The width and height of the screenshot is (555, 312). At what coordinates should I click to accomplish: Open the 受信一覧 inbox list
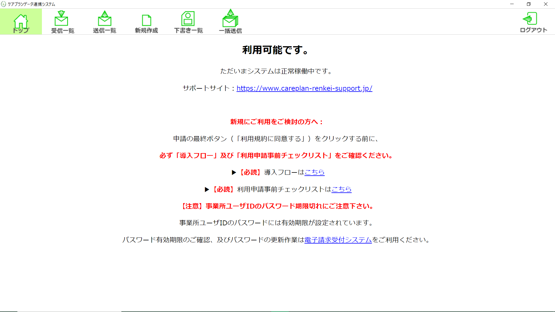pos(62,22)
